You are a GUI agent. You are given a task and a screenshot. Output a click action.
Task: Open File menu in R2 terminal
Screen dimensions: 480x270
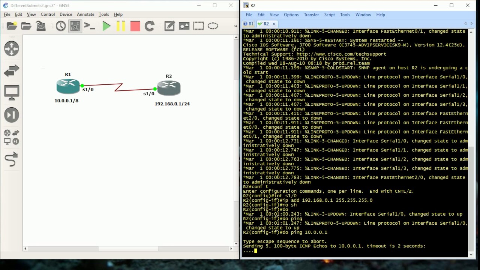click(249, 15)
